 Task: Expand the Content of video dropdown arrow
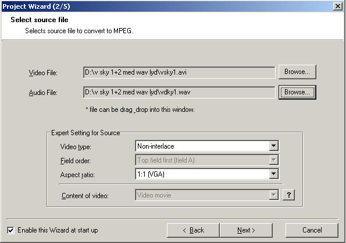(273, 195)
